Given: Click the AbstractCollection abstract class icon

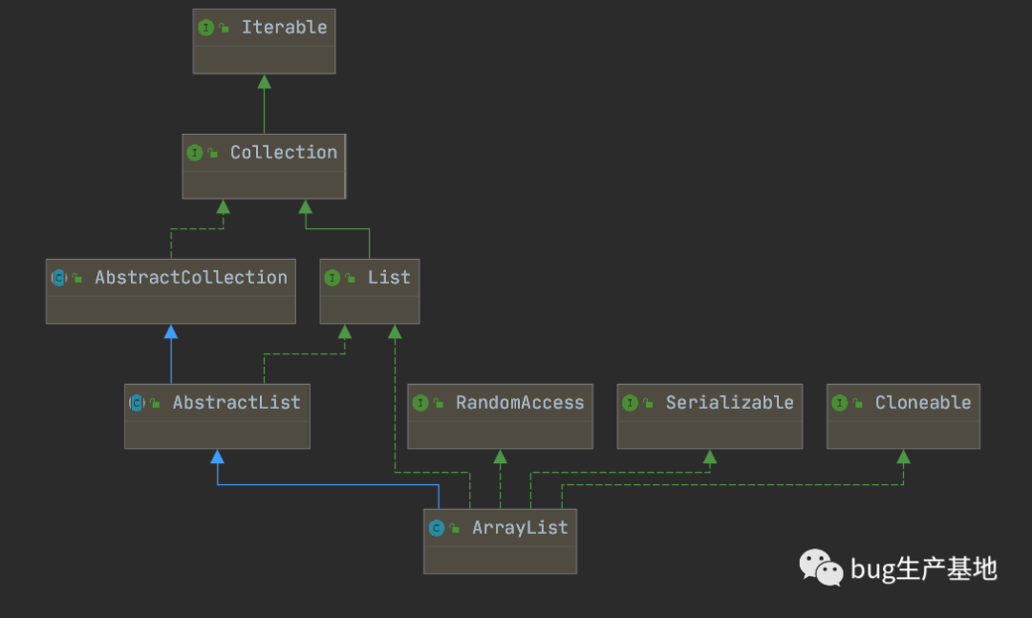Looking at the screenshot, I should 59,278.
